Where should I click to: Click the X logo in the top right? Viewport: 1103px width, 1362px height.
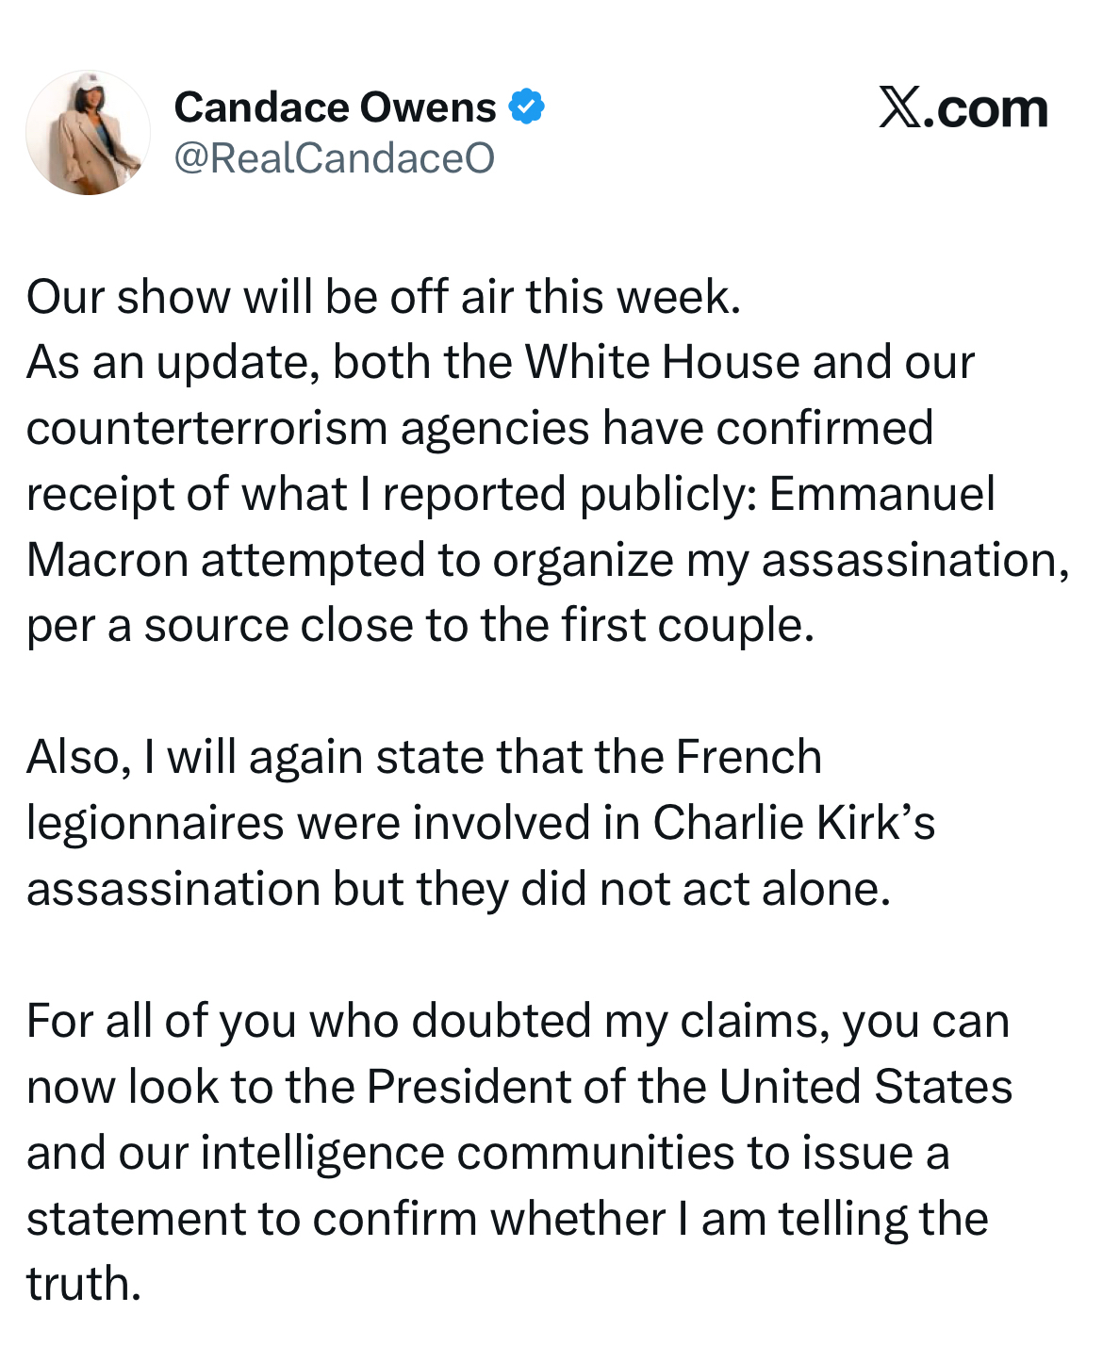coord(899,108)
